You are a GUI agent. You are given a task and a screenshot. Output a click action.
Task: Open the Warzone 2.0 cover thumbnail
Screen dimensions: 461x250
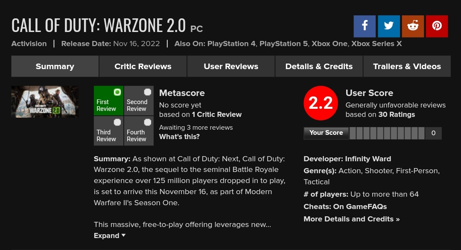tap(45, 102)
